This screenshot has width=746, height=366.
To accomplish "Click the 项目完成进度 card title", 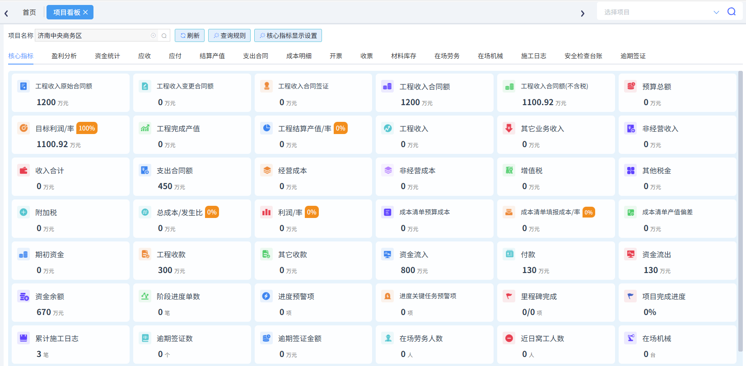I will tap(664, 297).
